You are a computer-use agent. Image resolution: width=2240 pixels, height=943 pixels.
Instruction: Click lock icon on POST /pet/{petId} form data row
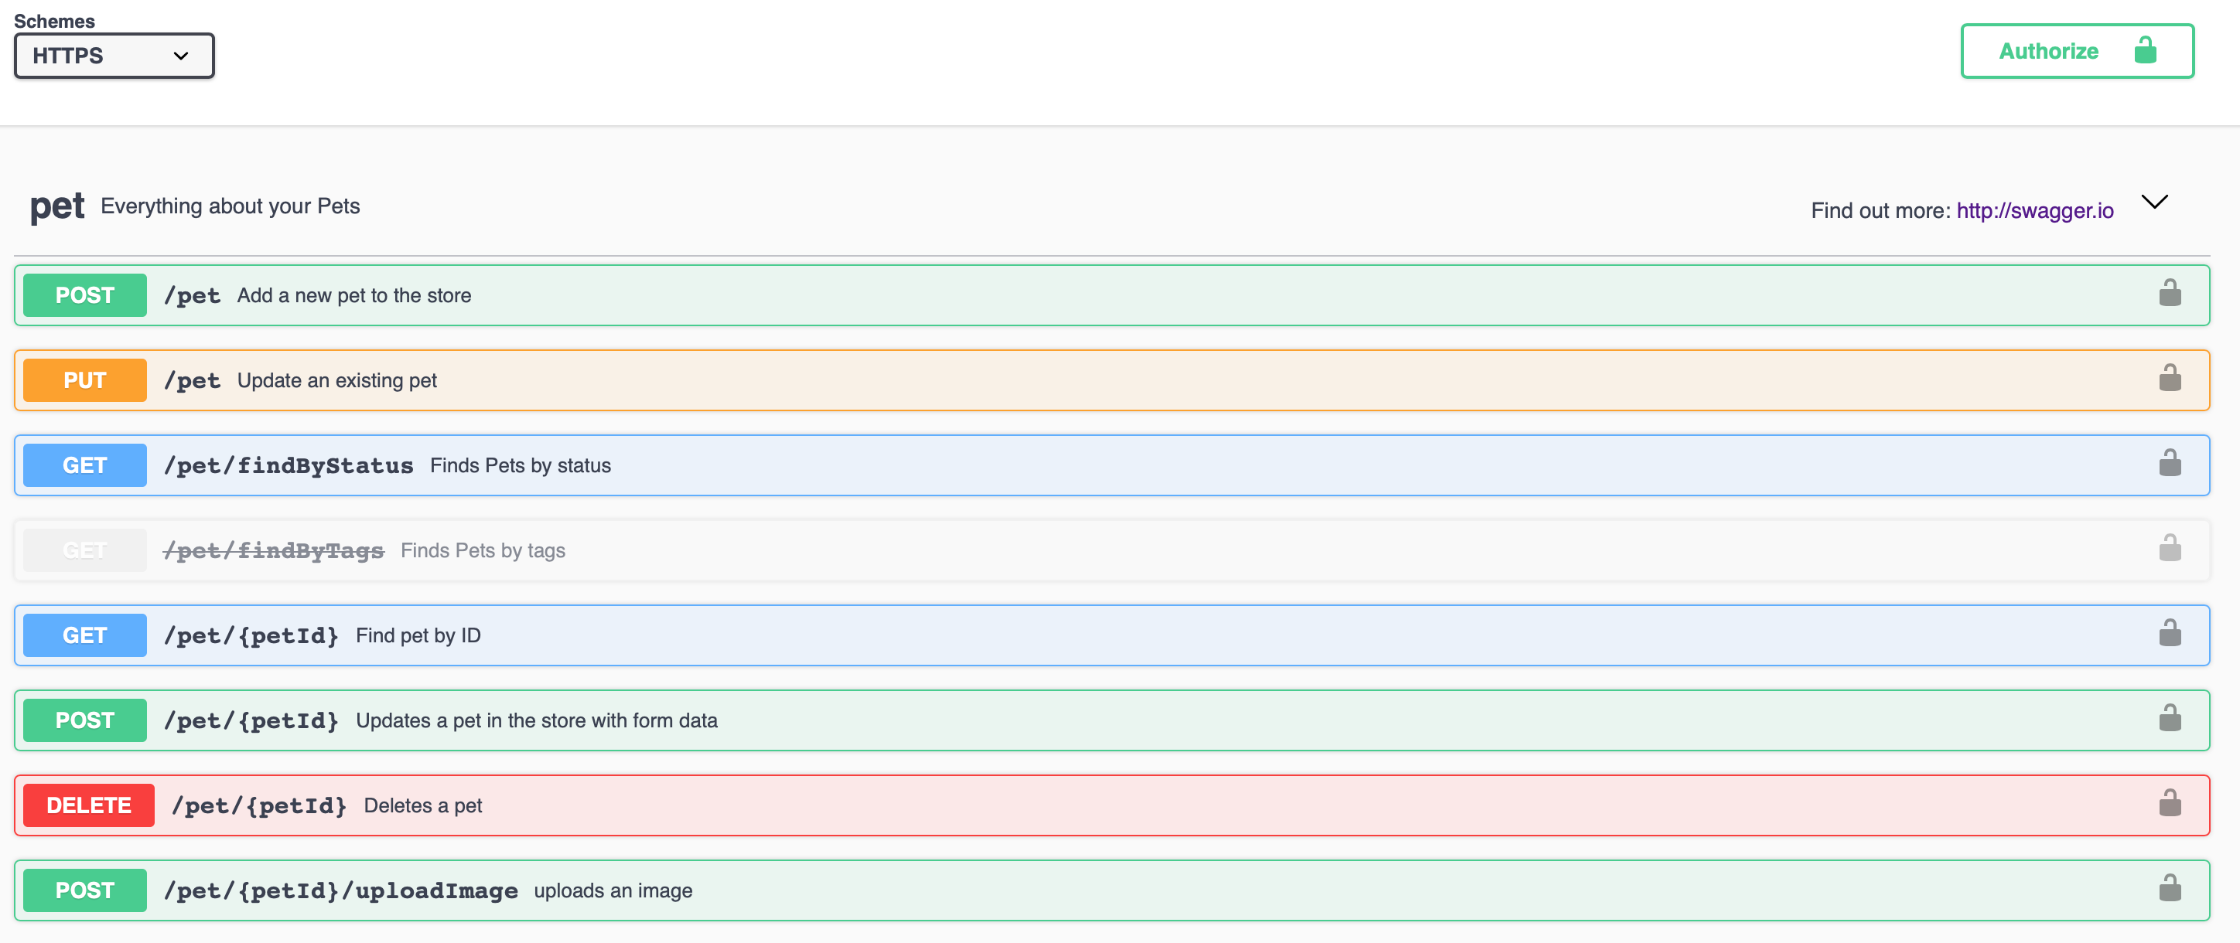coord(2170,719)
